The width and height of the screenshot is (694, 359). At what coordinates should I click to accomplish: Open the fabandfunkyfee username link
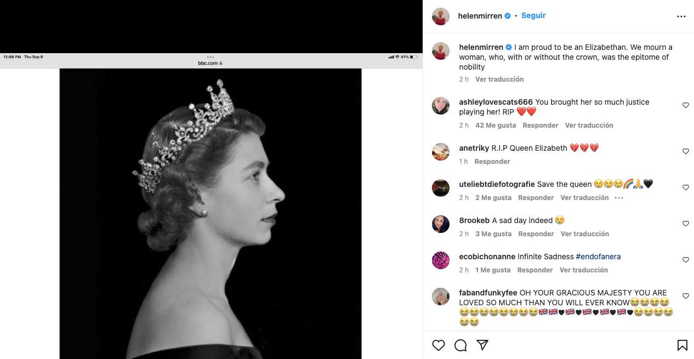tap(488, 293)
